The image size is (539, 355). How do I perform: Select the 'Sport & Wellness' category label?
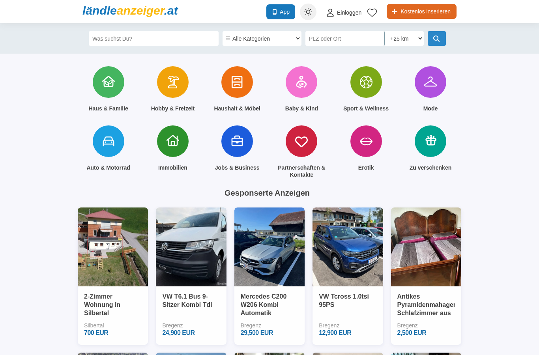(366, 108)
